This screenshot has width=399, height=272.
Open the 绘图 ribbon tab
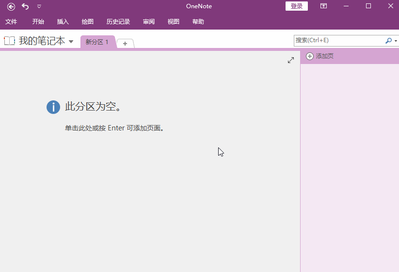click(88, 22)
